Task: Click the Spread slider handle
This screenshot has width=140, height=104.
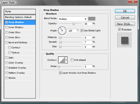Action: coord(60,42)
